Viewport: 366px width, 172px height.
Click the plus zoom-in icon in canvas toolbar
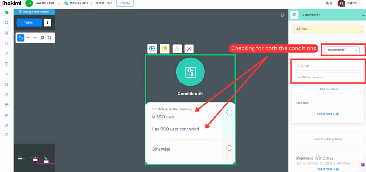click(x=28, y=38)
